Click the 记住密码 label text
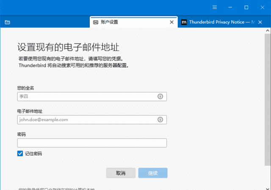The height and width of the screenshot is (190, 271). coord(33,153)
